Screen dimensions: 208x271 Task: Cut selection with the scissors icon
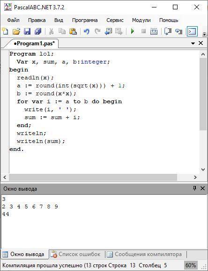[51, 31]
